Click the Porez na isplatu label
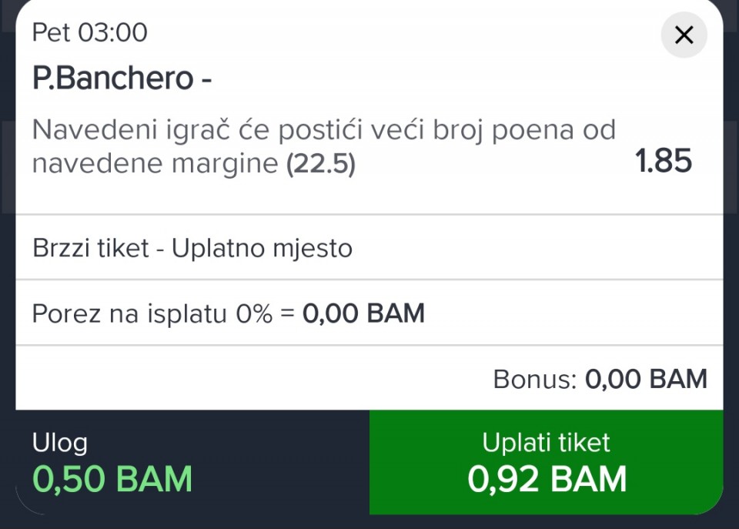 click(129, 314)
